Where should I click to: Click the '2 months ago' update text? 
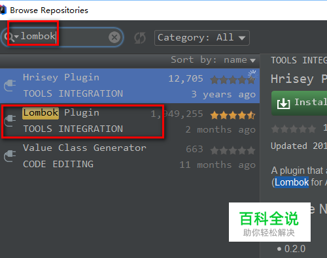(220, 130)
